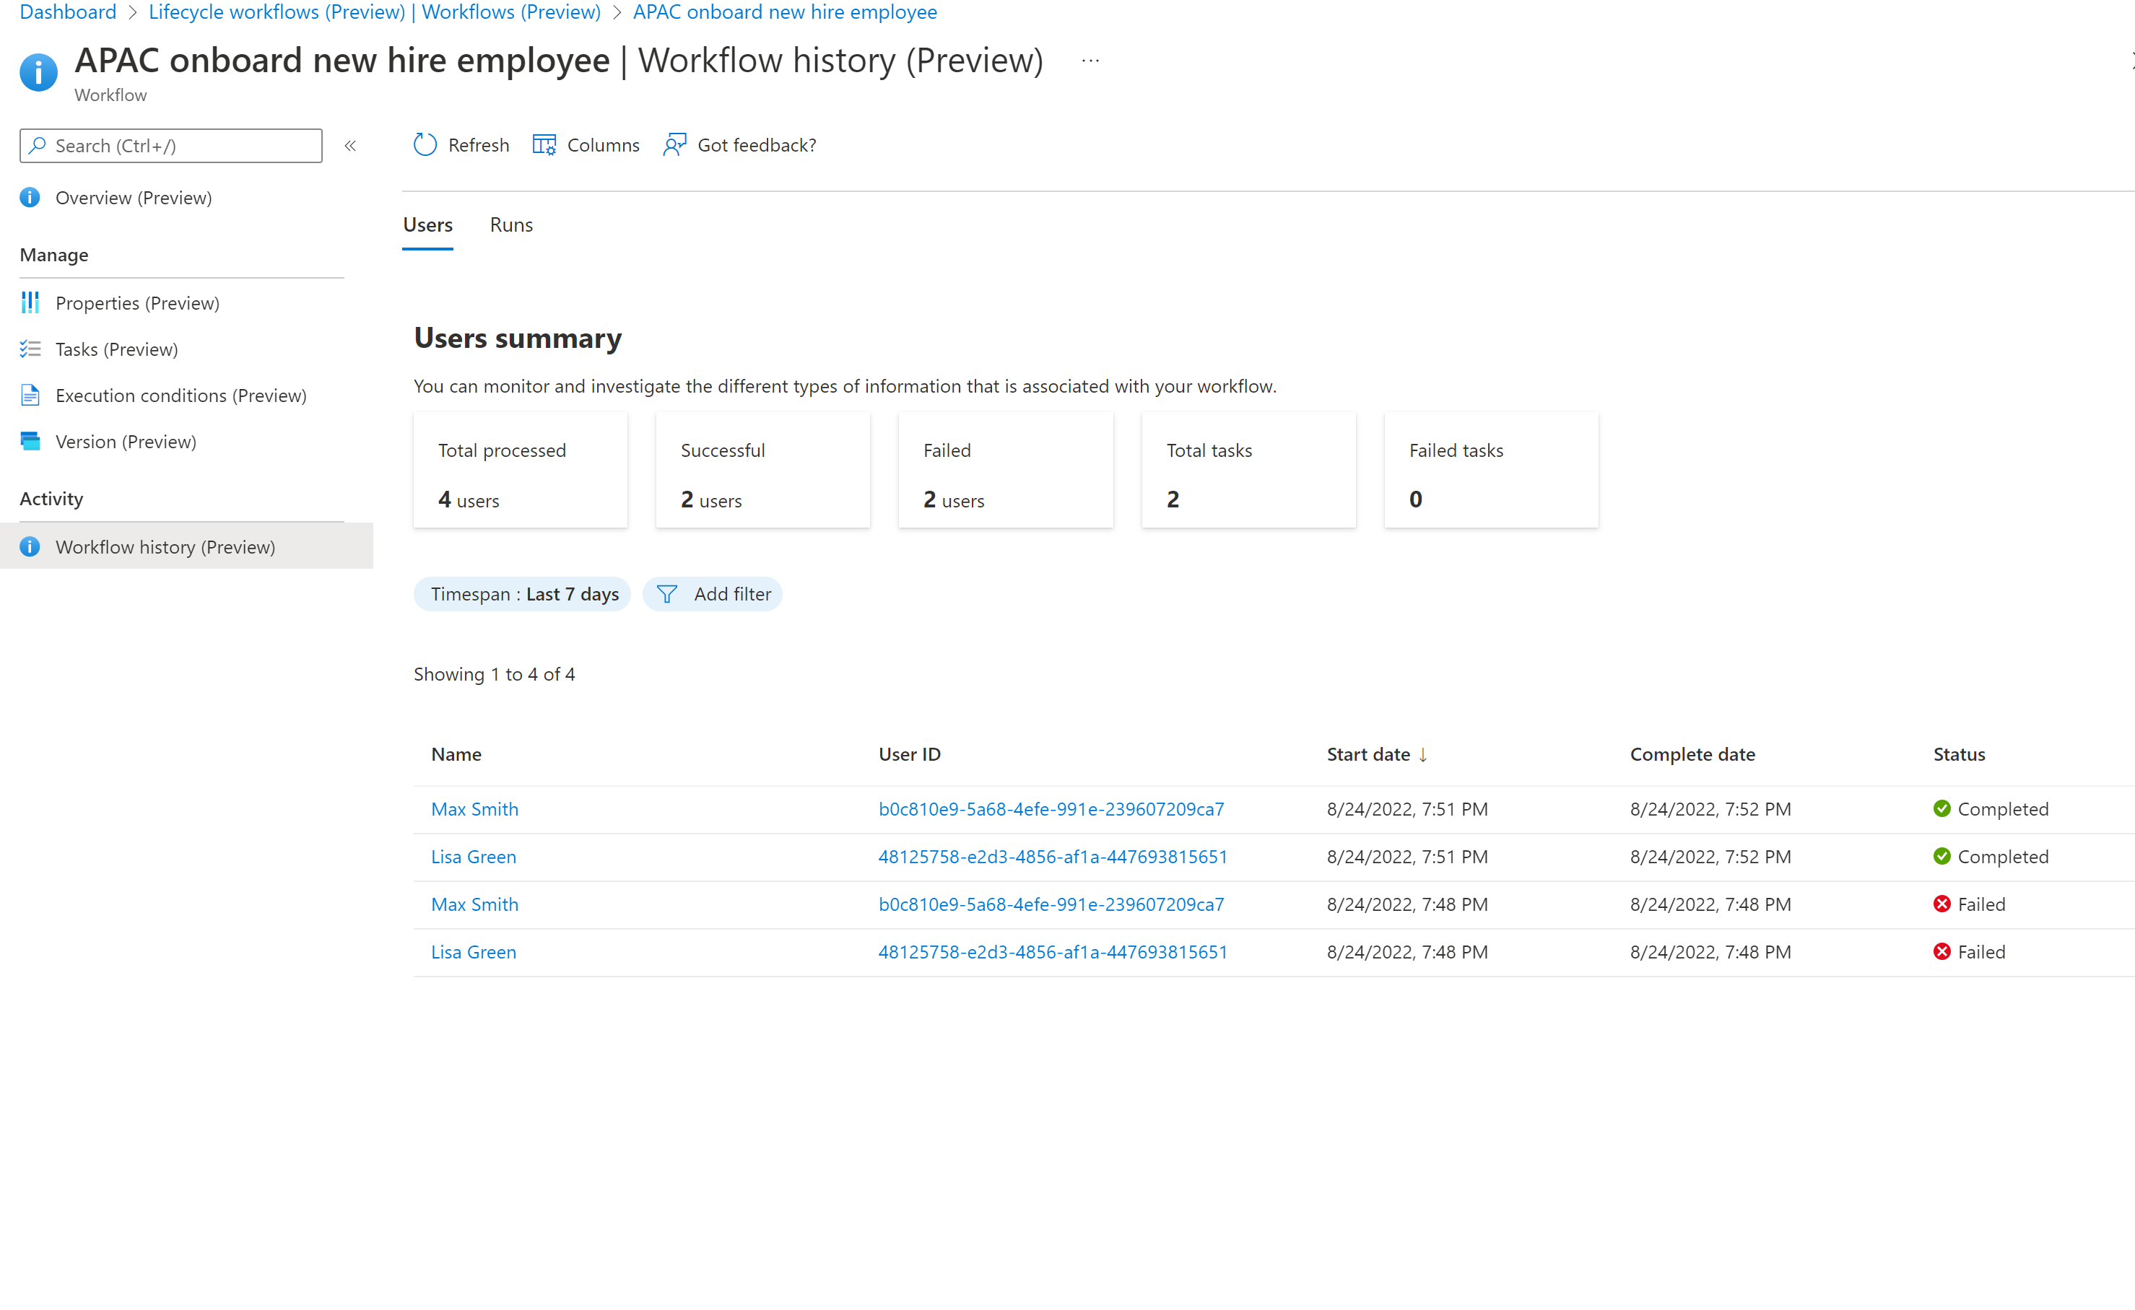
Task: Open Lisa Green failed workflow entry
Action: (471, 950)
